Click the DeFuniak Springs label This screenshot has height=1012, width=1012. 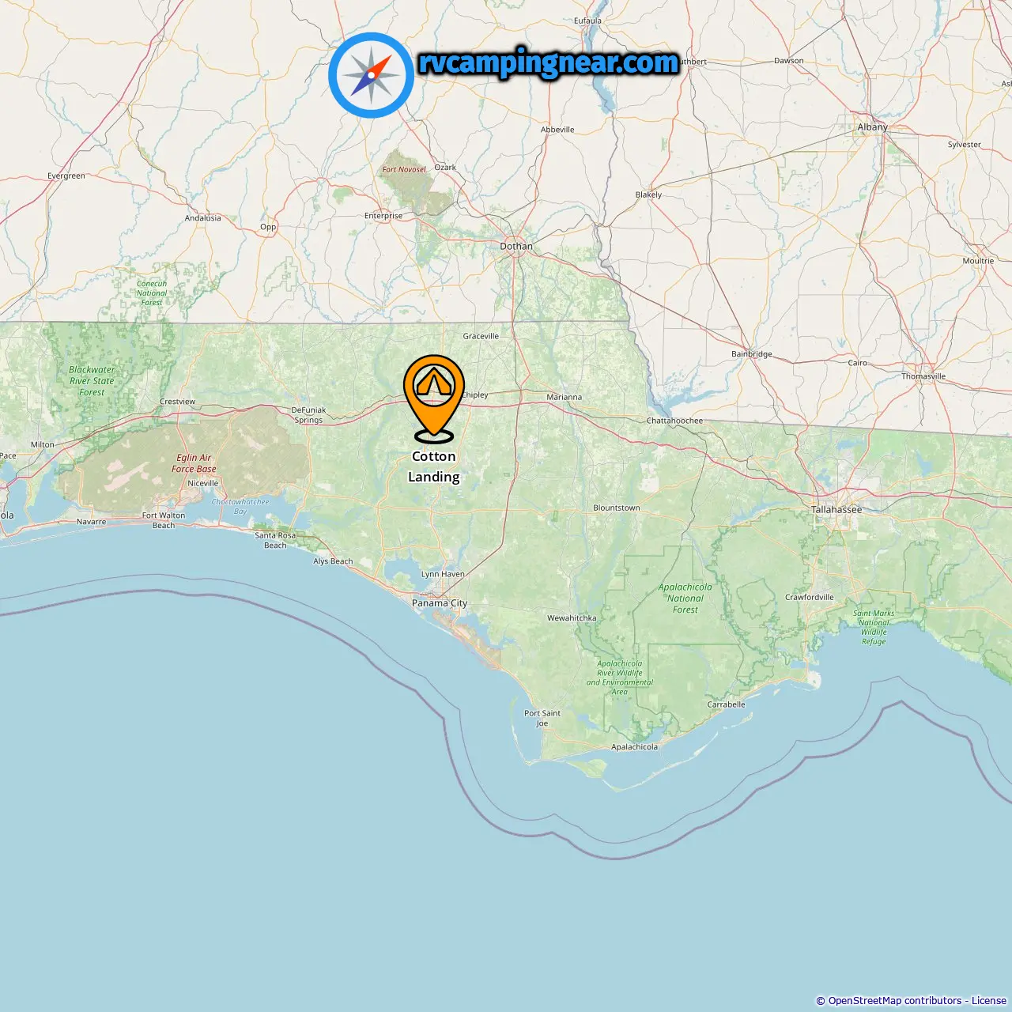pos(308,414)
